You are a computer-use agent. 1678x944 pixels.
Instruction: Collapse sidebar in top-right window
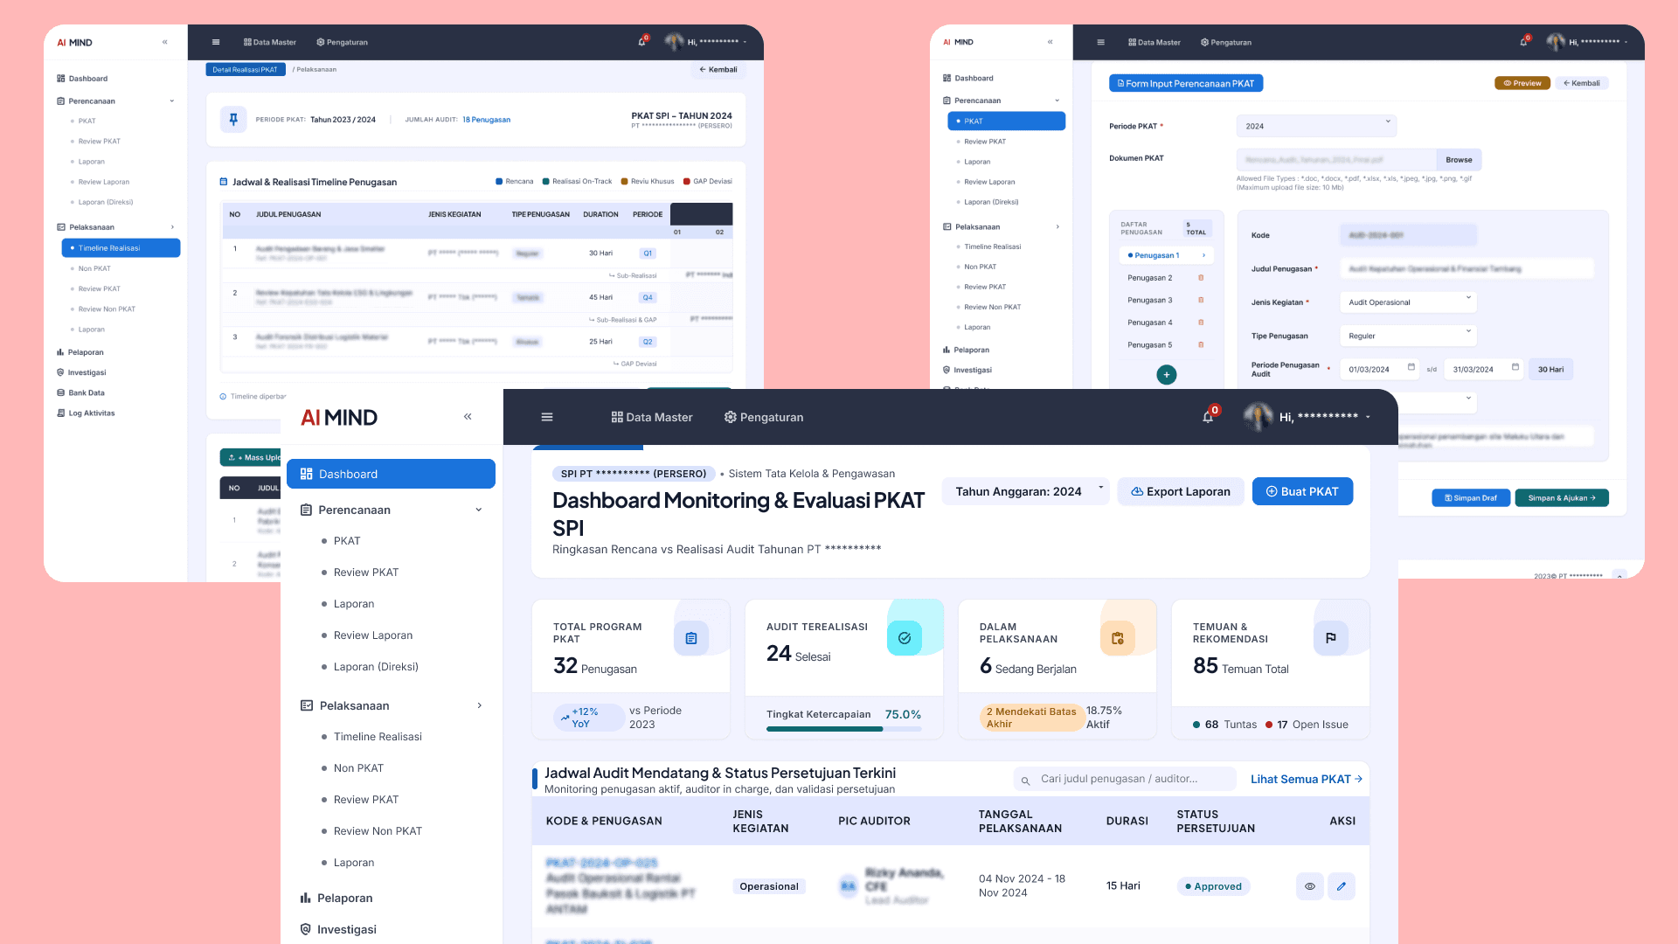pyautogui.click(x=1050, y=42)
